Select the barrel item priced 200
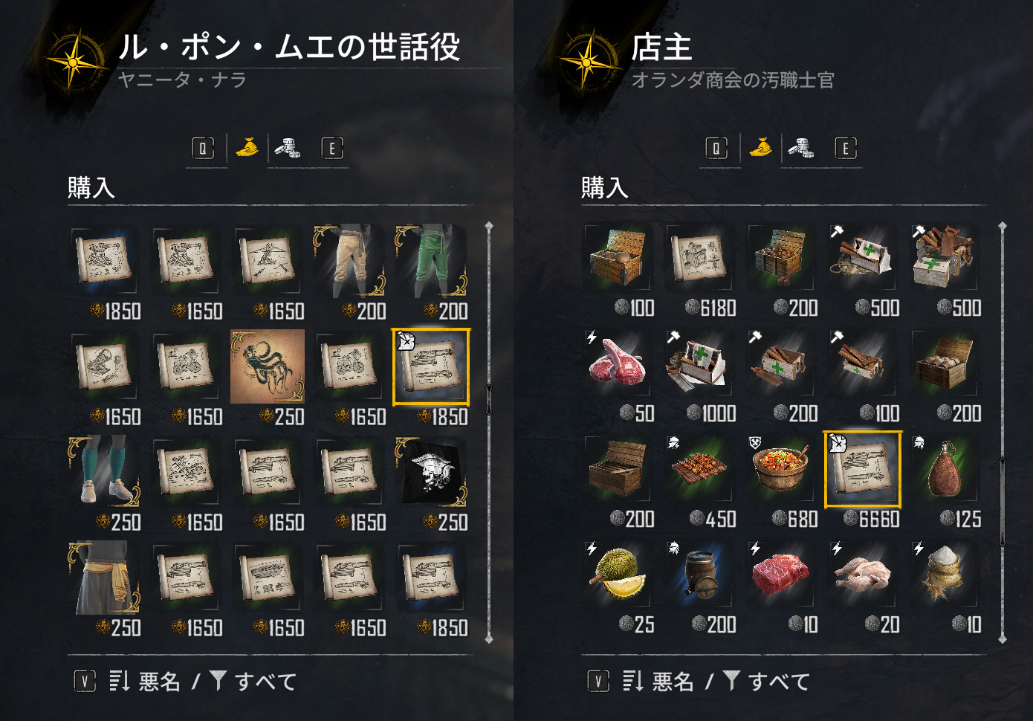Viewport: 1033px width, 721px height. coord(699,575)
